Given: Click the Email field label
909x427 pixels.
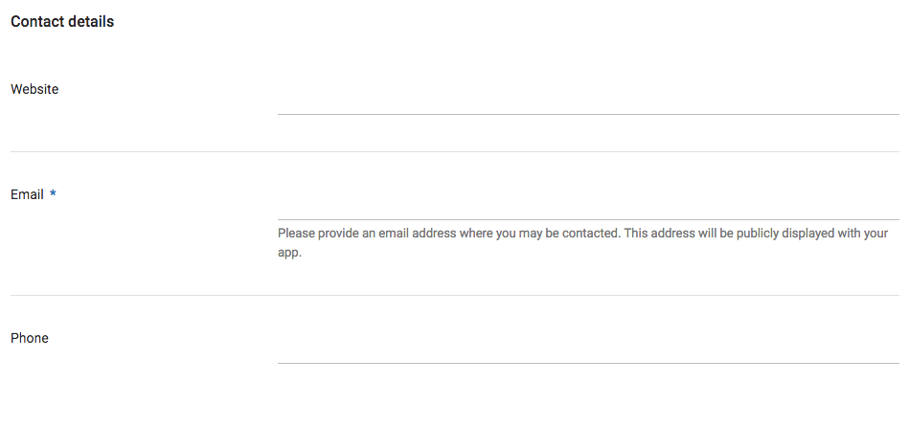Looking at the screenshot, I should coord(27,194).
